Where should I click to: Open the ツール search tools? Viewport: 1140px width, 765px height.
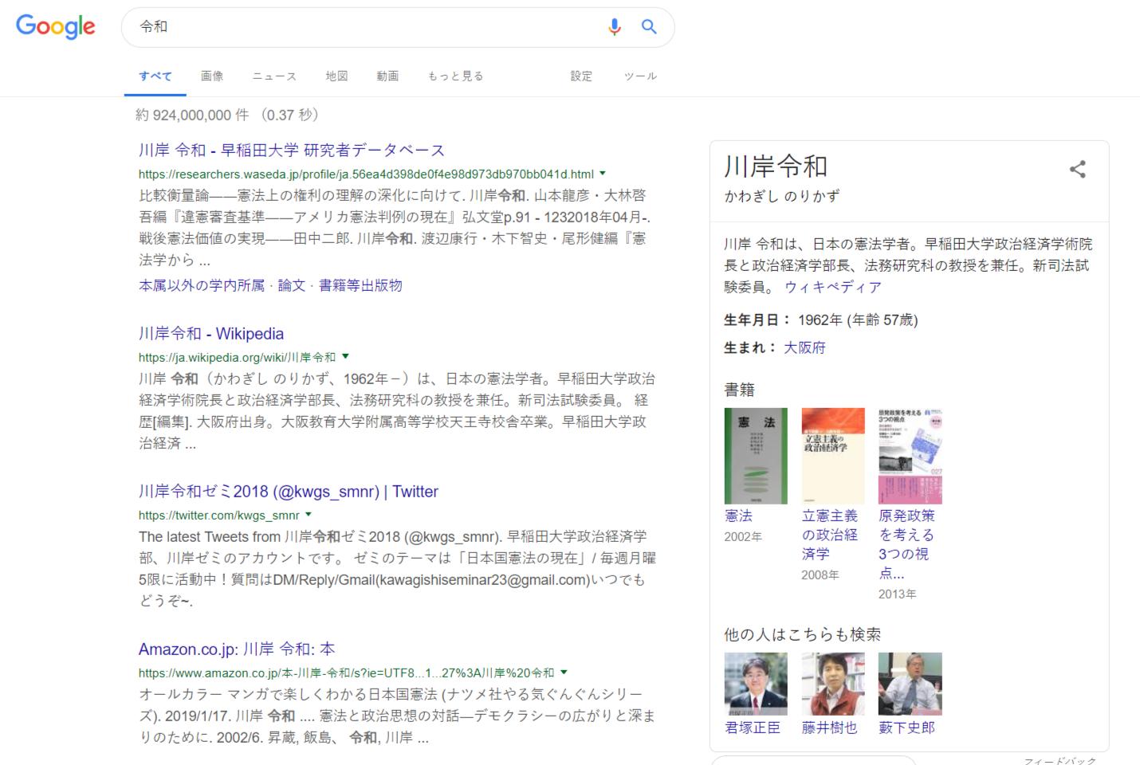point(640,76)
